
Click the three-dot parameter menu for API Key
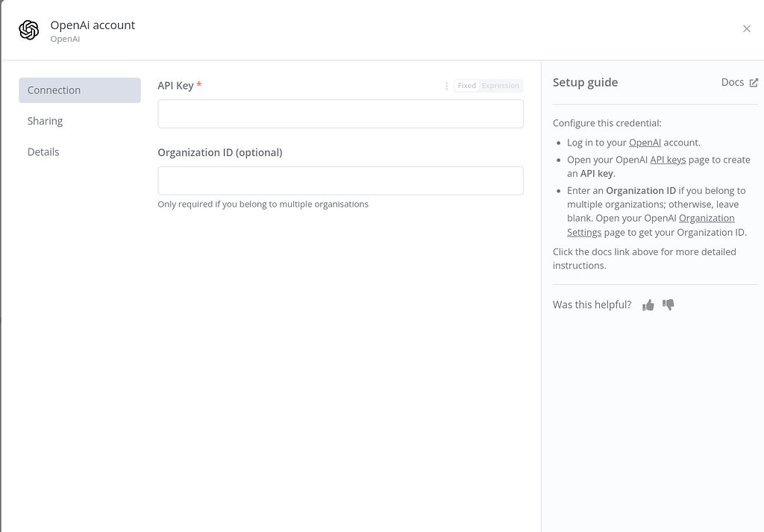click(445, 86)
